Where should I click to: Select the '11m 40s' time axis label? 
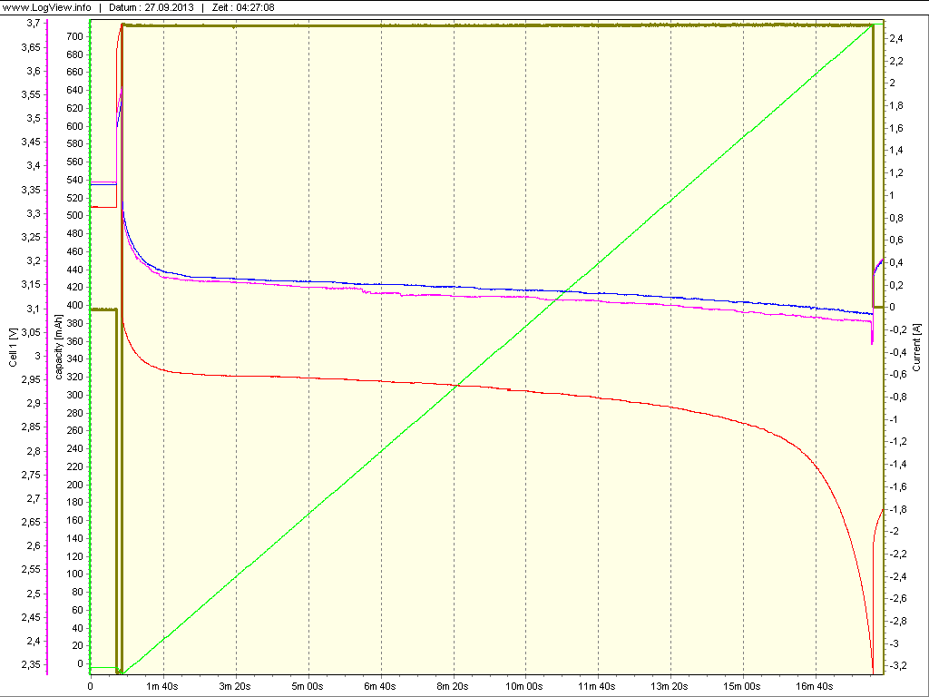pos(598,686)
